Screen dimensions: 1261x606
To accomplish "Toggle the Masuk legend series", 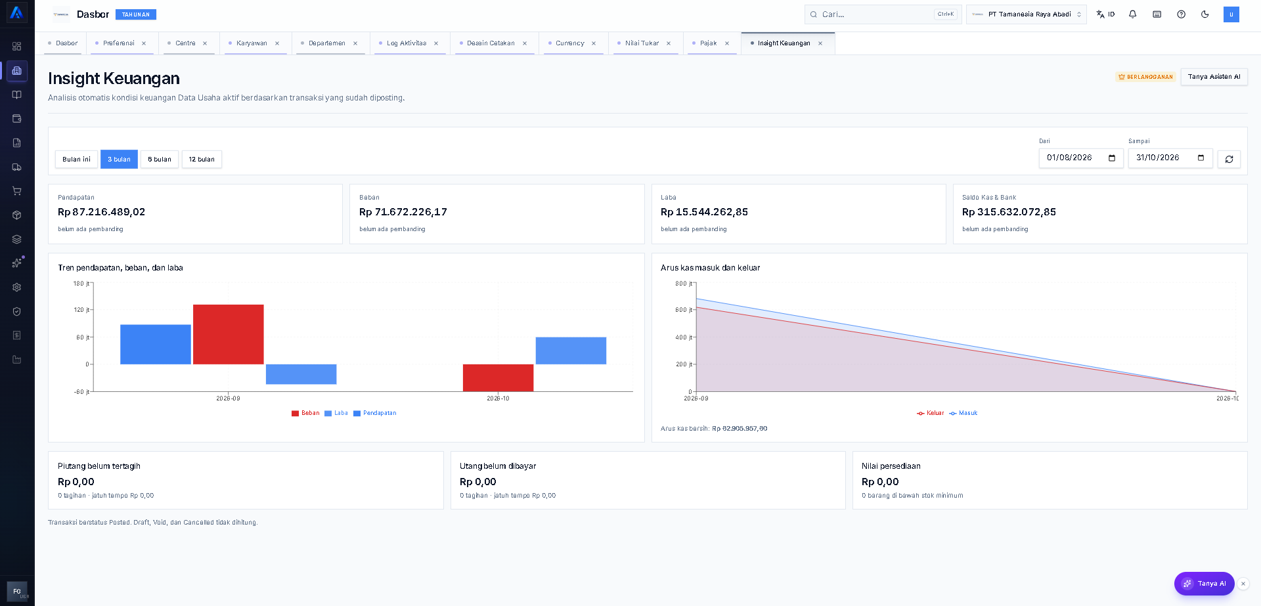I will click(963, 413).
